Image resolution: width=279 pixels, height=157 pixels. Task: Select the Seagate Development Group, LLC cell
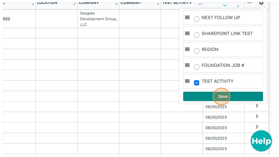(x=98, y=19)
